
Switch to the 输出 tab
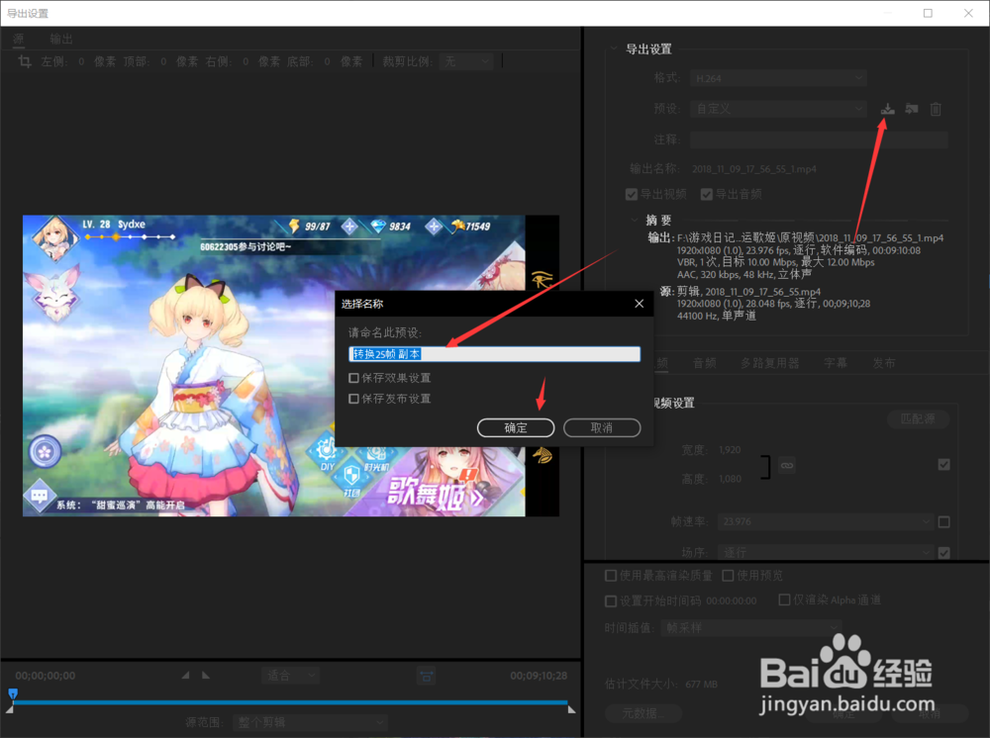pos(61,40)
